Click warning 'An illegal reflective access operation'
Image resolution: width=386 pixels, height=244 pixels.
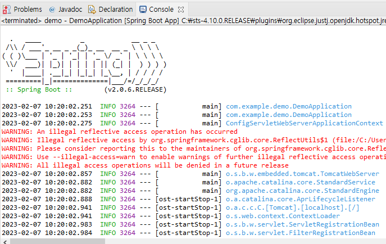coord(120,132)
